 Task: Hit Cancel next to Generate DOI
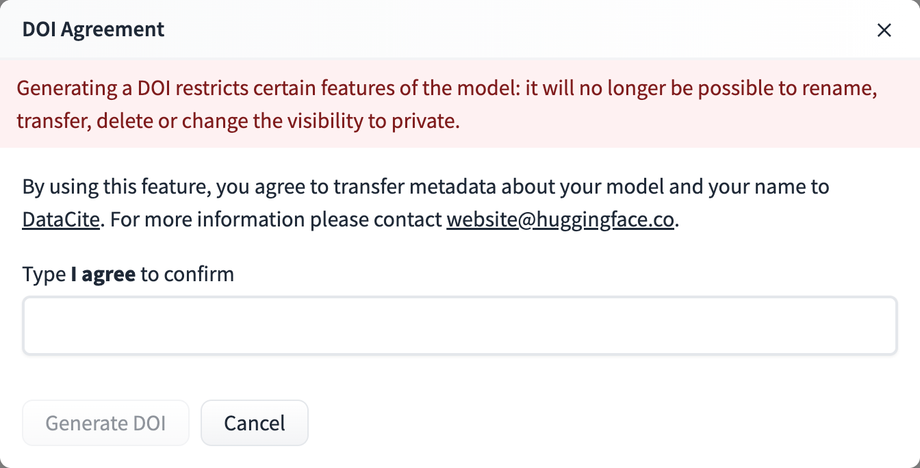254,423
